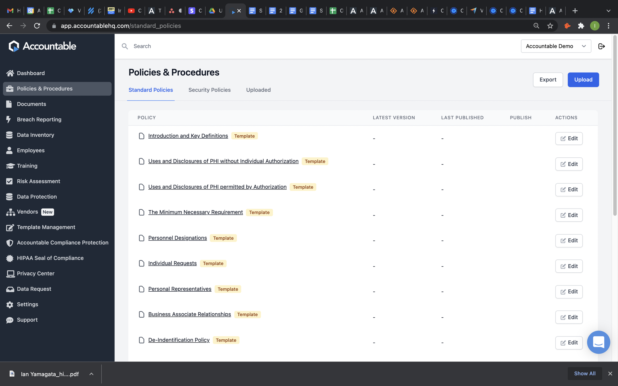Click the browser bookmark star icon
The height and width of the screenshot is (386, 618).
click(x=550, y=26)
